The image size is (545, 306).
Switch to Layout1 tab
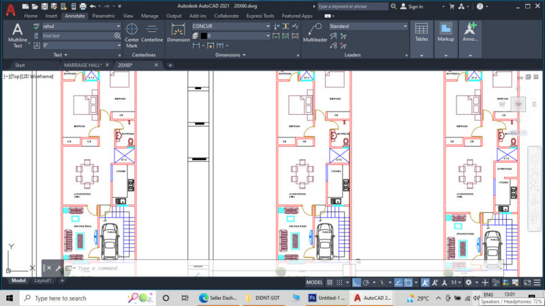pyautogui.click(x=43, y=280)
